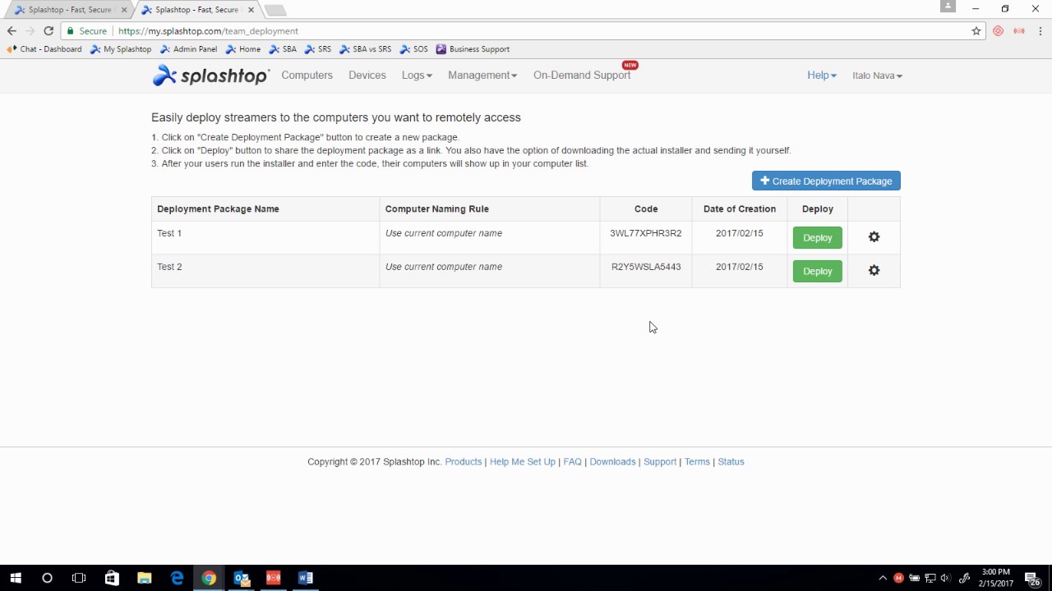Open the My Splashtop bookmark
Screen dimensions: 1052x591
point(121,49)
